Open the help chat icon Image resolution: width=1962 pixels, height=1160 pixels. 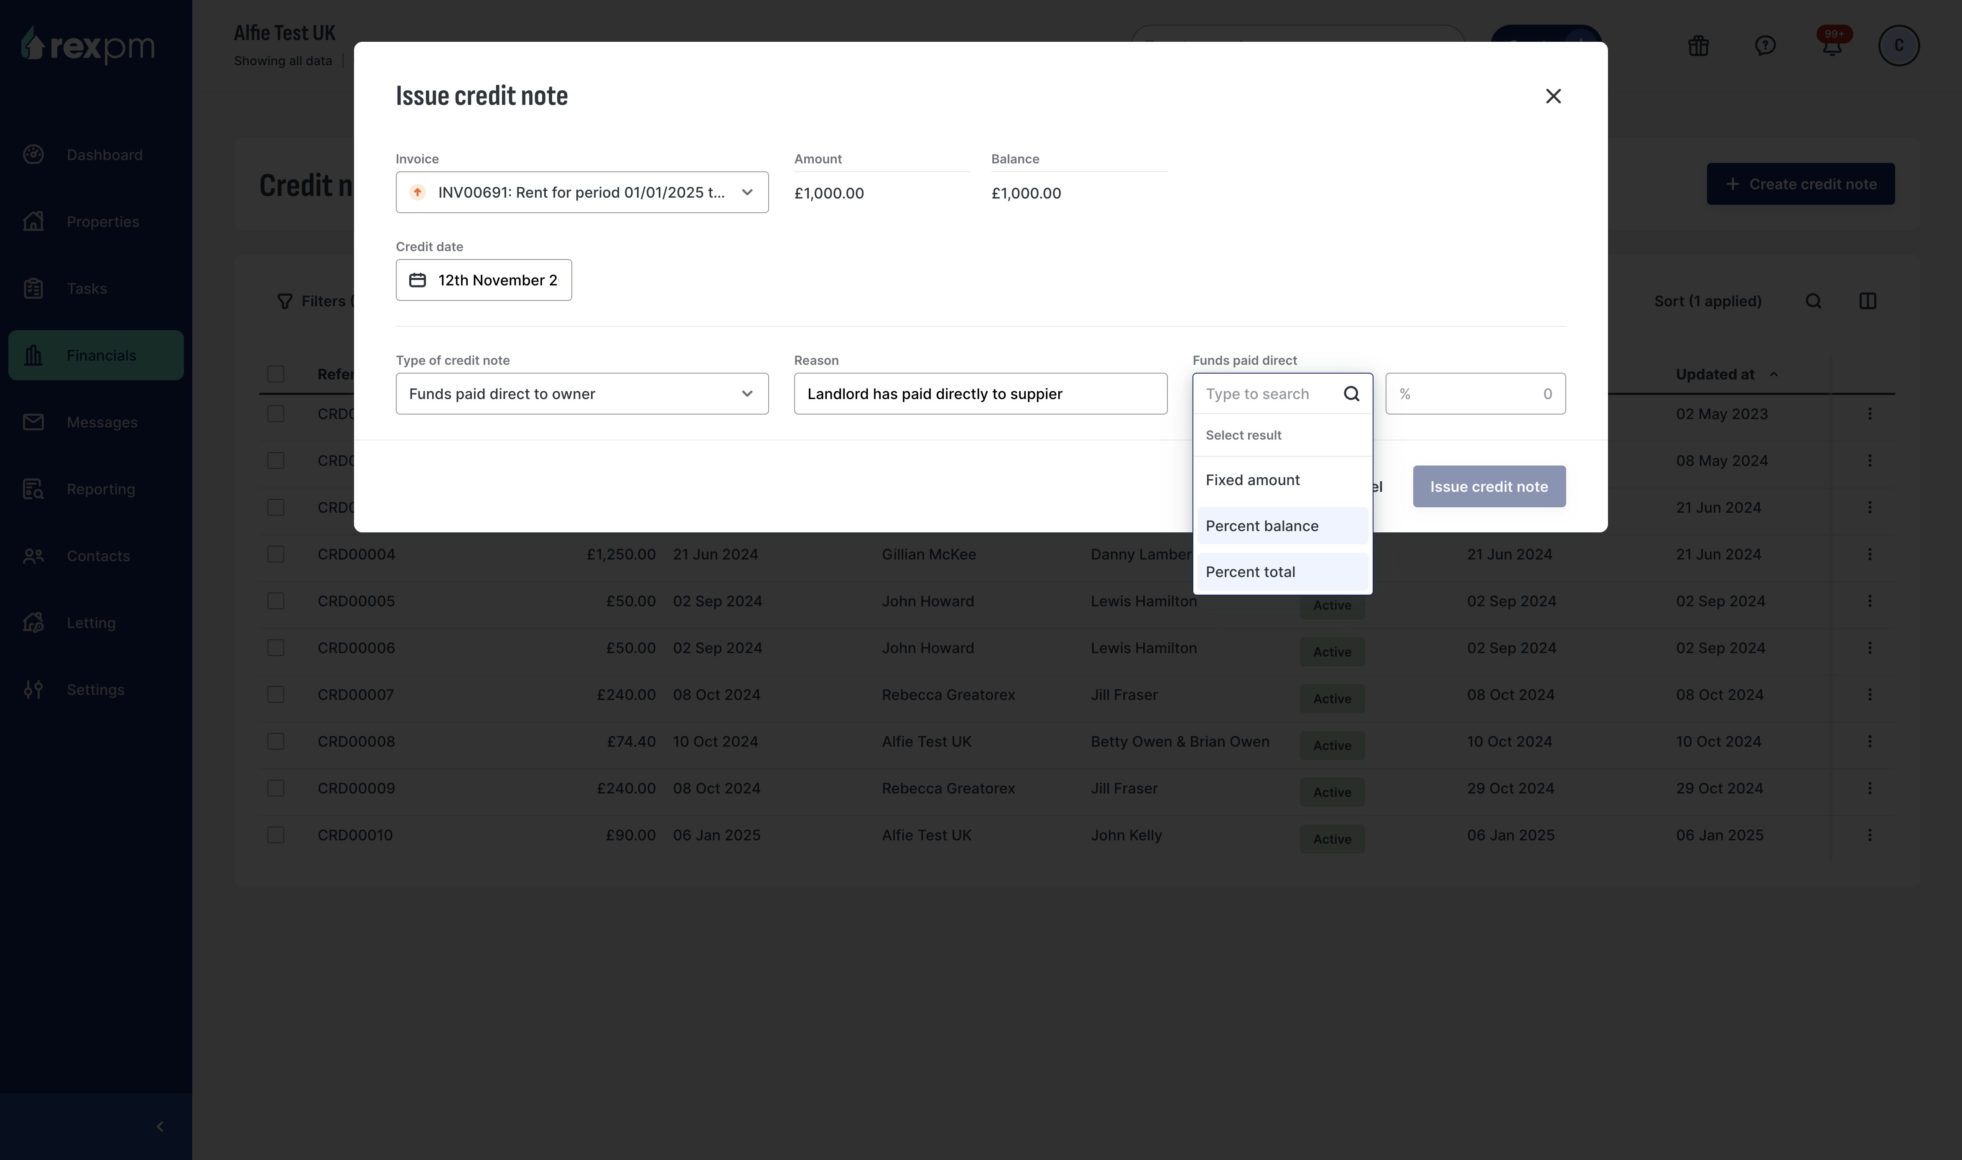(x=1765, y=45)
